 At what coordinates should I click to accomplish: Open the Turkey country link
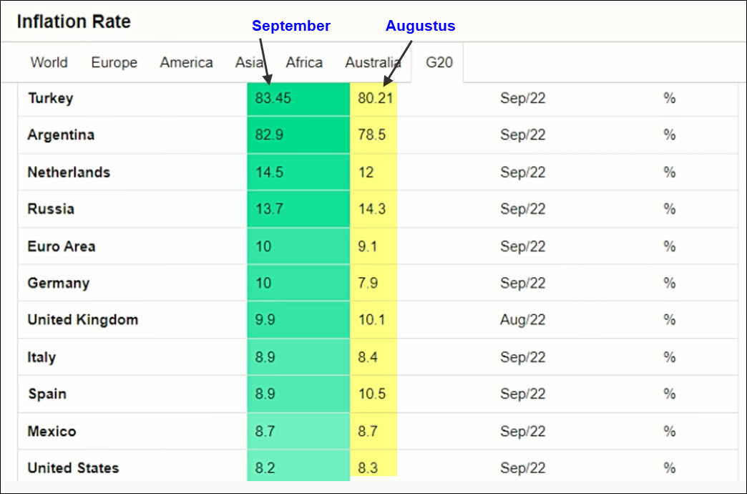tap(50, 98)
